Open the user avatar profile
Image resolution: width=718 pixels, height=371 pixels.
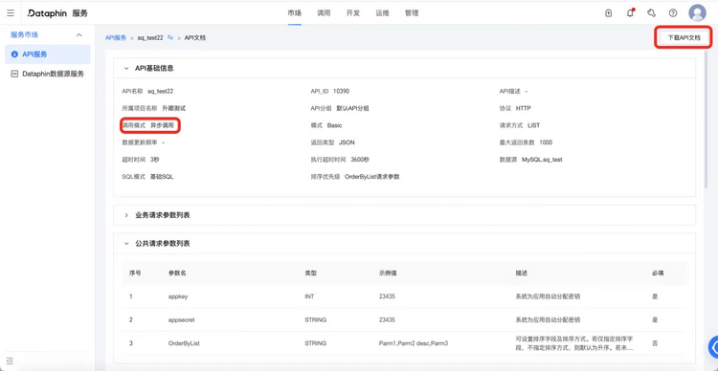point(697,12)
